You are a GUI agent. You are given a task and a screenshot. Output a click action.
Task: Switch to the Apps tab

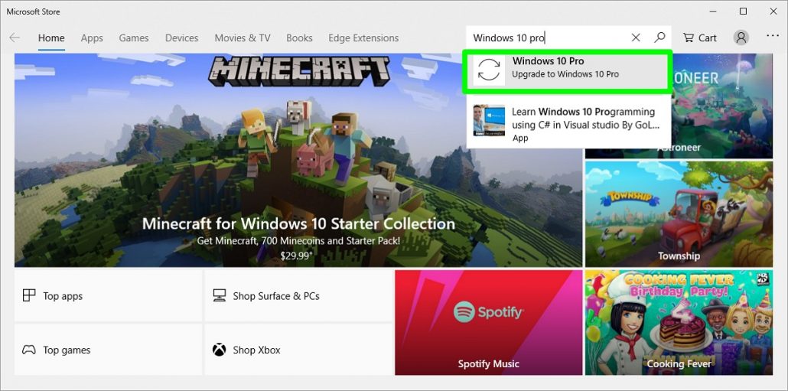pos(92,37)
